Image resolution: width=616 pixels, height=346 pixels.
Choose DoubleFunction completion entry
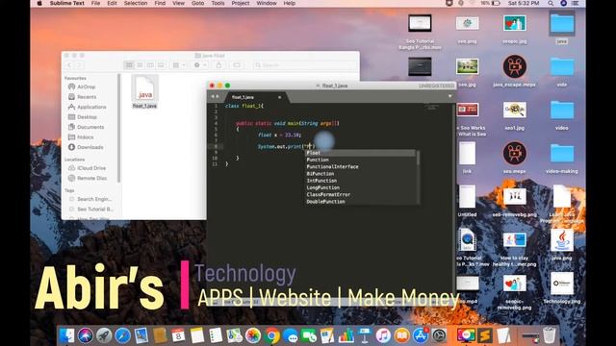[360, 202]
